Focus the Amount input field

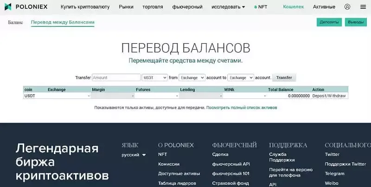pyautogui.click(x=116, y=77)
